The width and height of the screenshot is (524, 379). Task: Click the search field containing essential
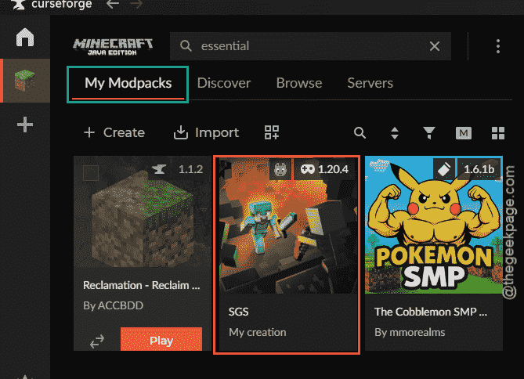tap(310, 46)
